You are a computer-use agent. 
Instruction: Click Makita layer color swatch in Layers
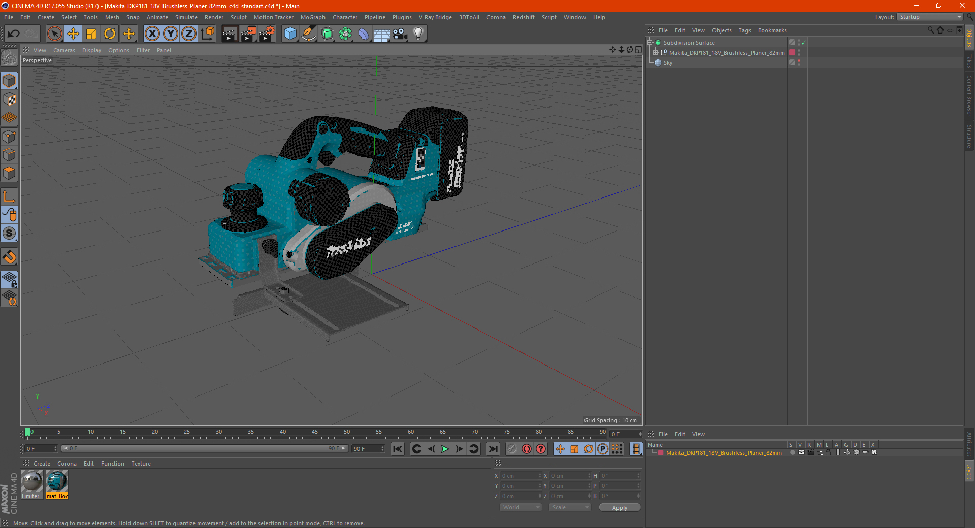click(661, 453)
